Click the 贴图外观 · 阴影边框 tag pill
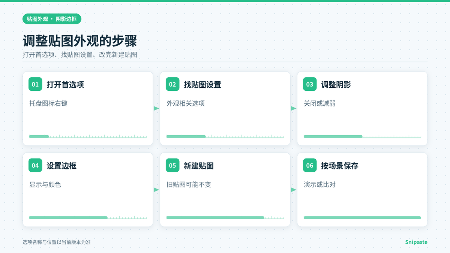450x253 pixels. pyautogui.click(x=52, y=19)
